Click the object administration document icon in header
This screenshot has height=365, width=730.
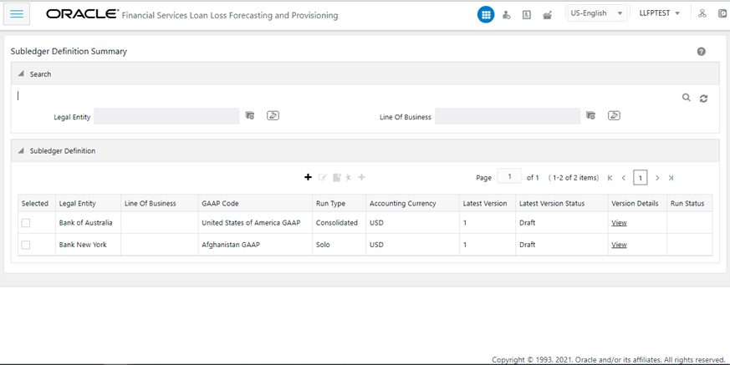(x=527, y=15)
